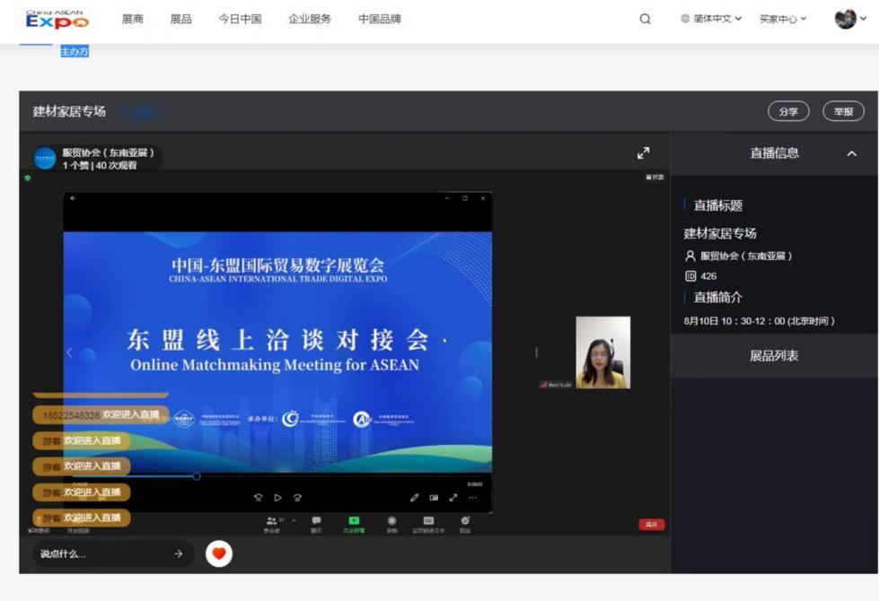
Task: Enter fullscreen with the expand arrows icon
Action: pos(643,153)
